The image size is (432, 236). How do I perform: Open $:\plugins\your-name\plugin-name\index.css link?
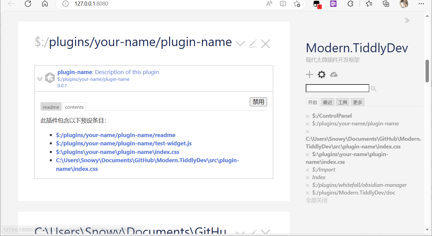pyautogui.click(x=118, y=152)
